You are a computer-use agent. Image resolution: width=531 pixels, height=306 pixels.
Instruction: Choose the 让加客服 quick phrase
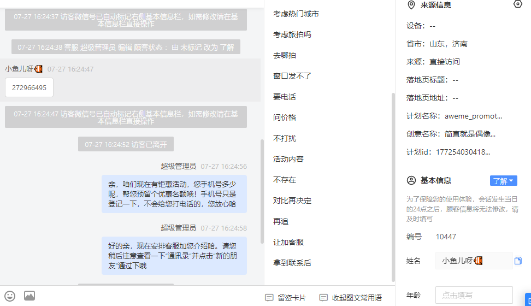point(288,242)
